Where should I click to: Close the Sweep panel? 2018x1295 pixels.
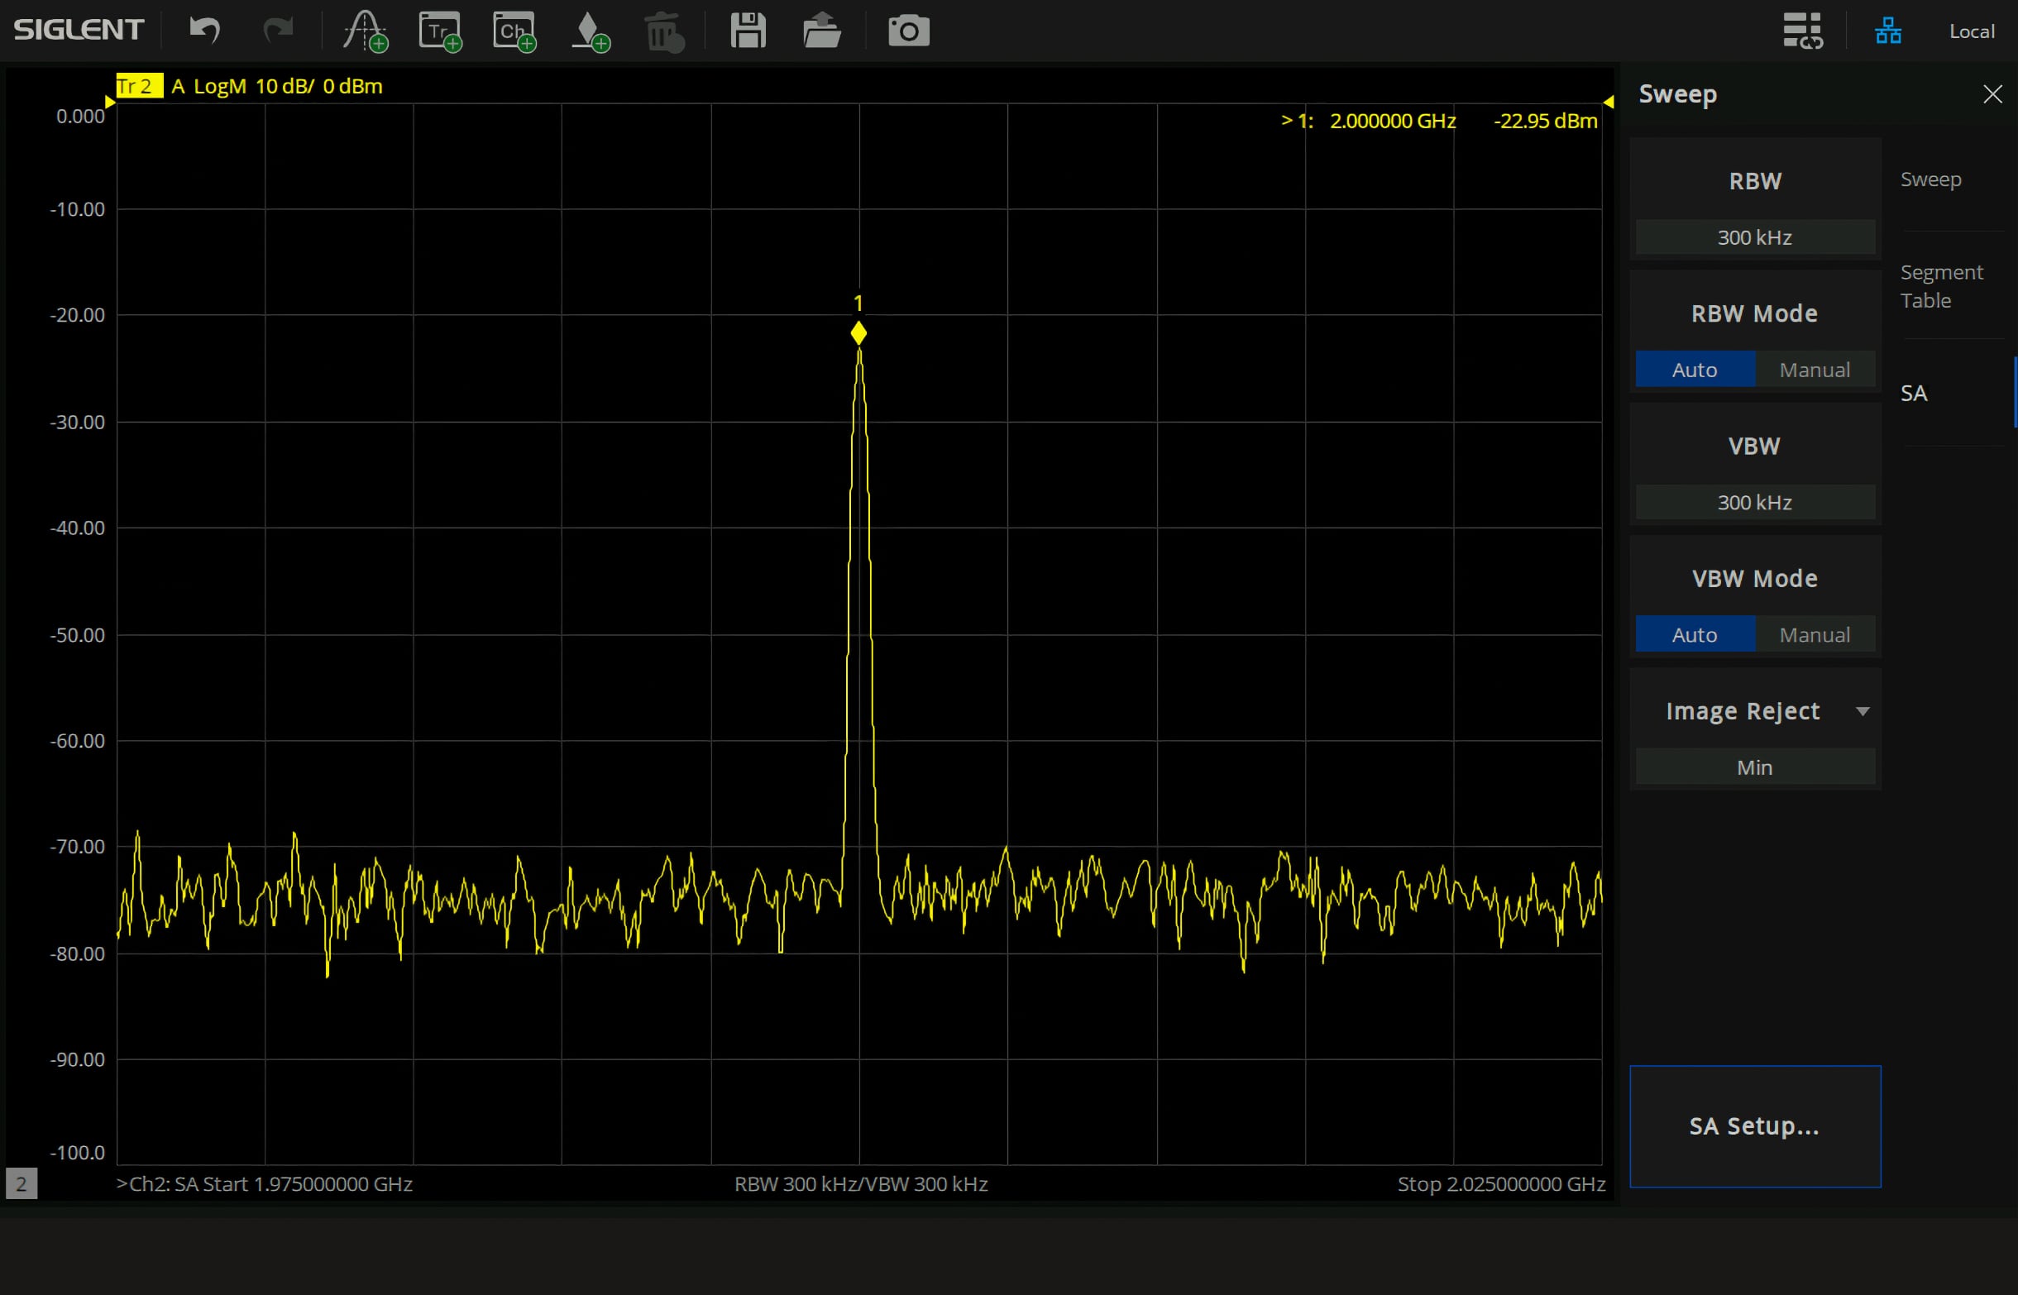point(1992,93)
